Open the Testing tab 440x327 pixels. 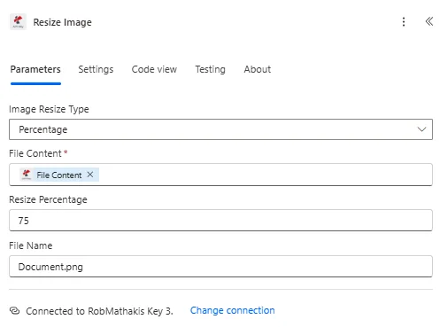click(210, 69)
